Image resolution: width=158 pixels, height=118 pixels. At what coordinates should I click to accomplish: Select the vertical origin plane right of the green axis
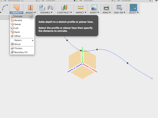coord(90,59)
